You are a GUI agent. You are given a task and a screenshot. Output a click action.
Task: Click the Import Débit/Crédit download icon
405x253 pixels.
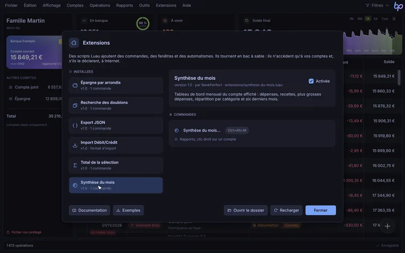click(75, 145)
